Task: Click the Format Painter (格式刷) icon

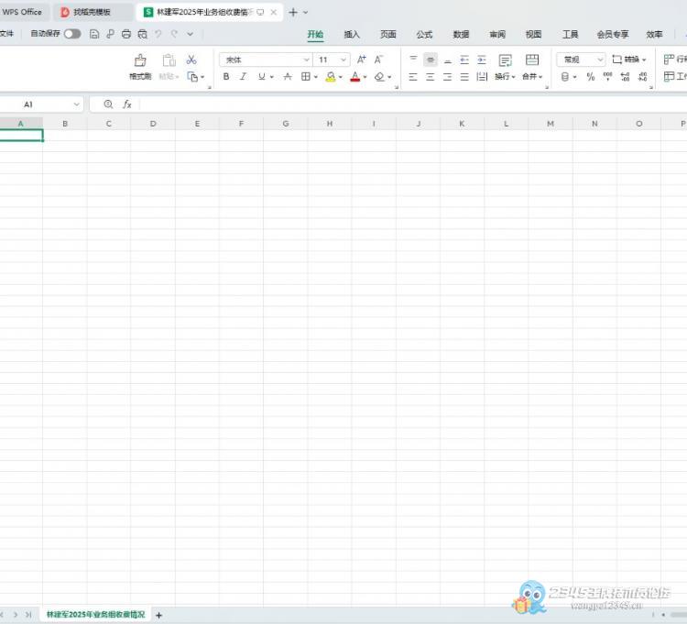Action: pyautogui.click(x=140, y=60)
